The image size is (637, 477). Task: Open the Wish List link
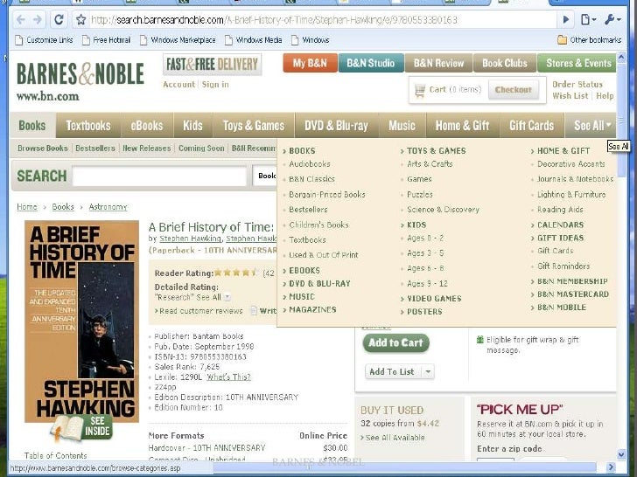pos(570,96)
